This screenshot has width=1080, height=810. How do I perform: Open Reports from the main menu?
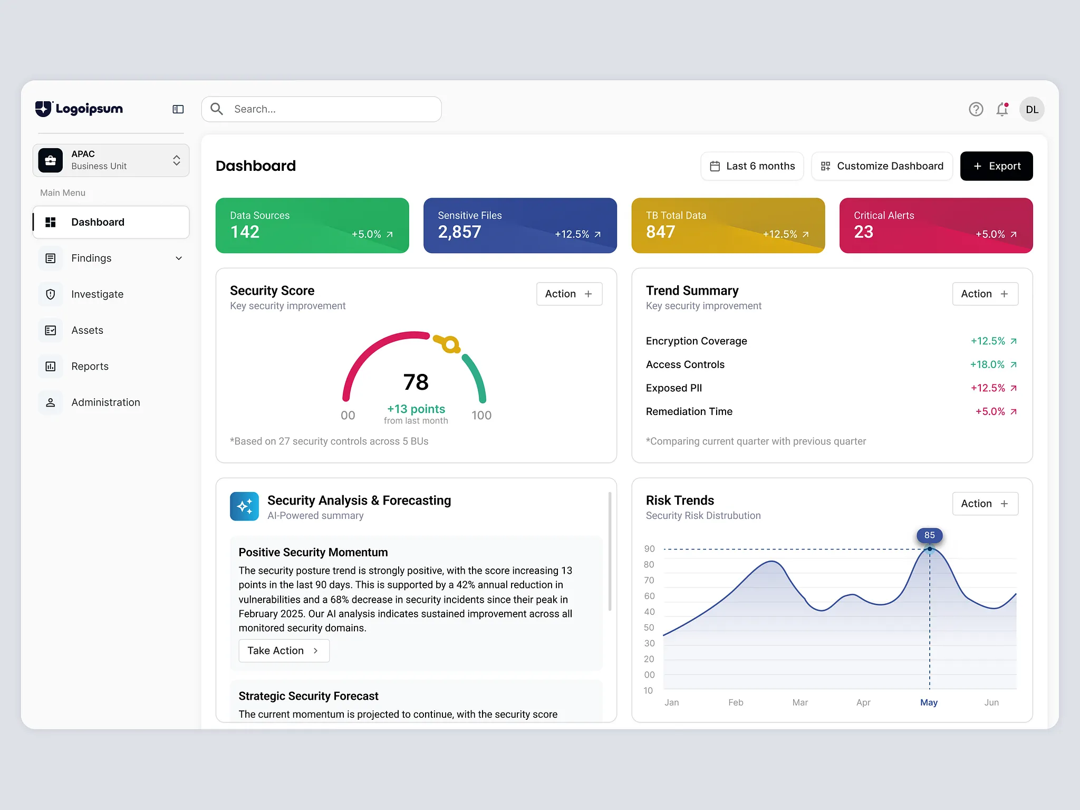pyautogui.click(x=90, y=366)
